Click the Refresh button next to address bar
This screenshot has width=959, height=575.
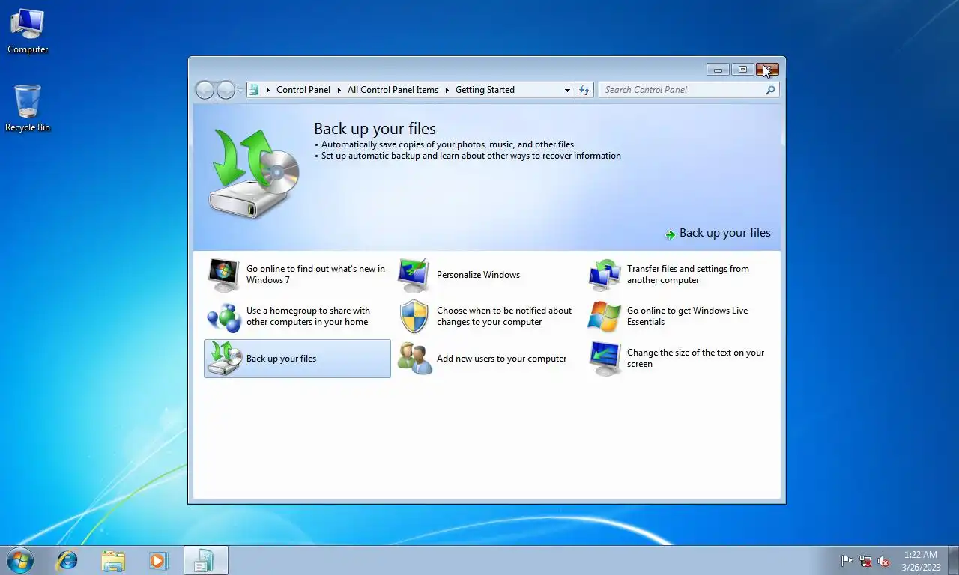pyautogui.click(x=584, y=90)
